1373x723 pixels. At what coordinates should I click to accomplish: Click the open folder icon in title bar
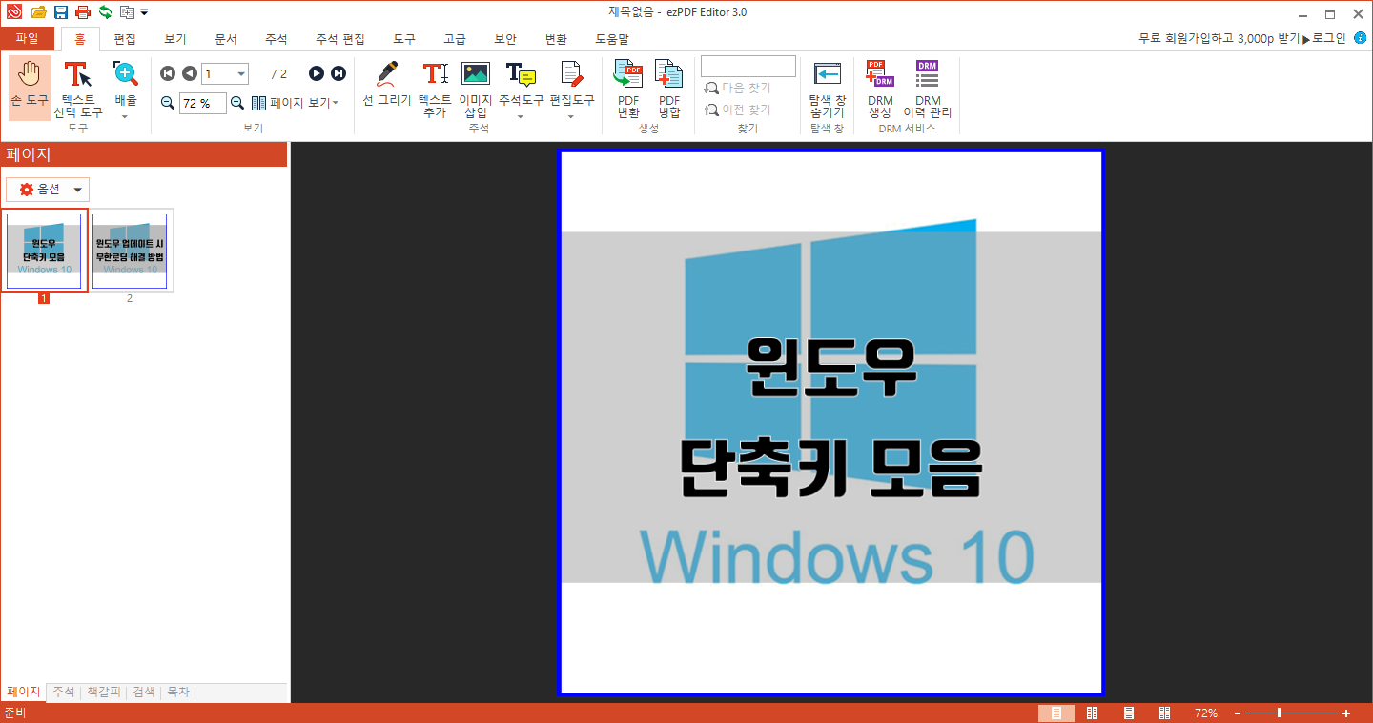[x=39, y=12]
